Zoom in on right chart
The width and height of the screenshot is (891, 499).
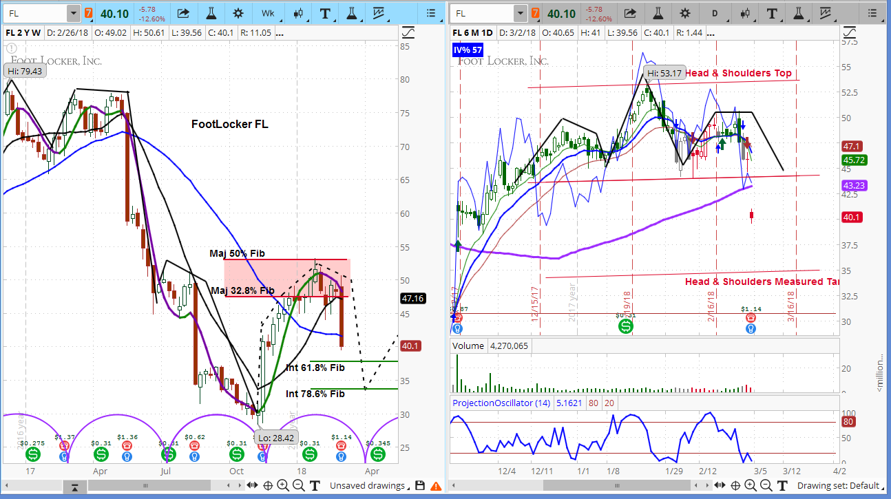point(751,486)
